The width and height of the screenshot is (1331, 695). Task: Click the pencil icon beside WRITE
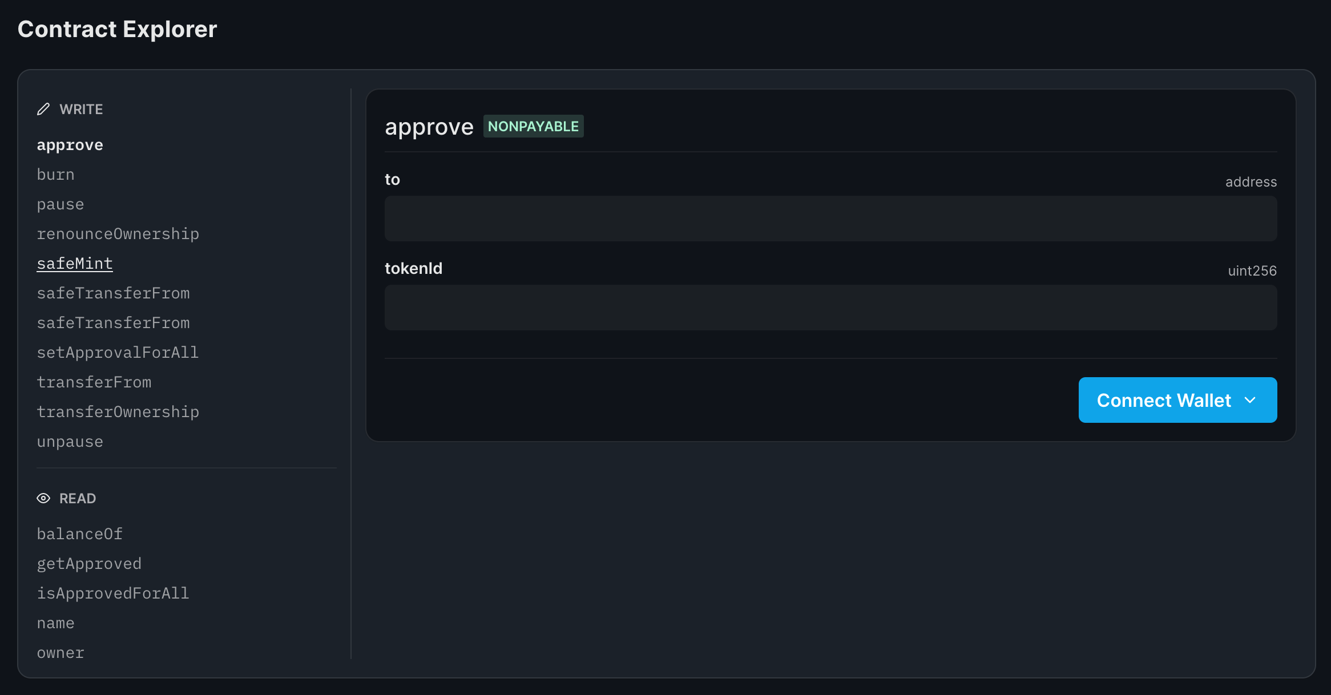click(x=44, y=108)
